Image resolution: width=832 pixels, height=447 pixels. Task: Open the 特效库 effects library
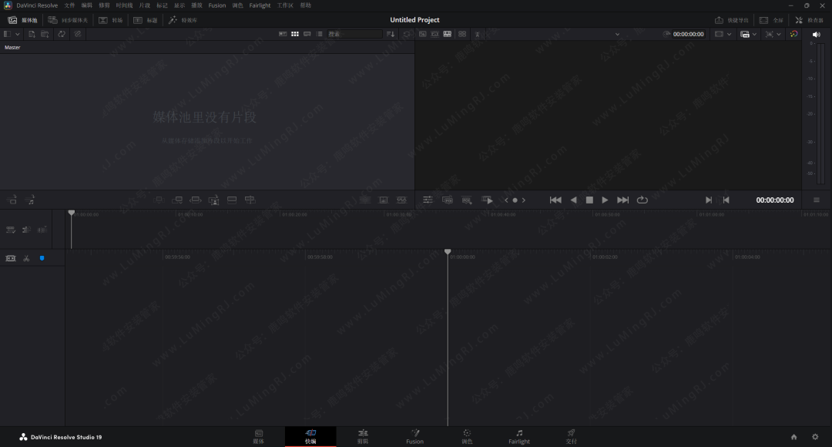click(x=183, y=20)
